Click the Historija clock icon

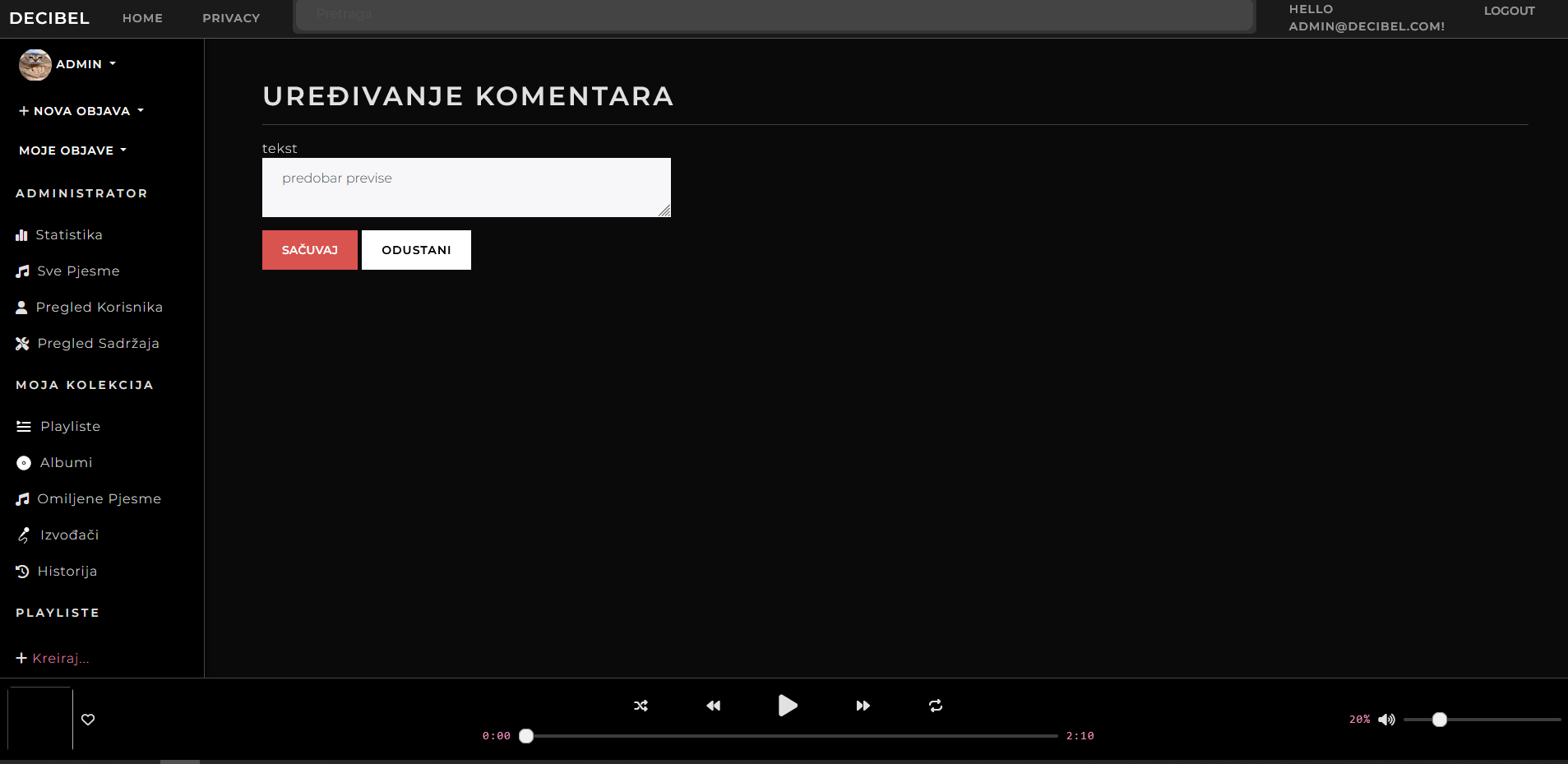click(22, 572)
